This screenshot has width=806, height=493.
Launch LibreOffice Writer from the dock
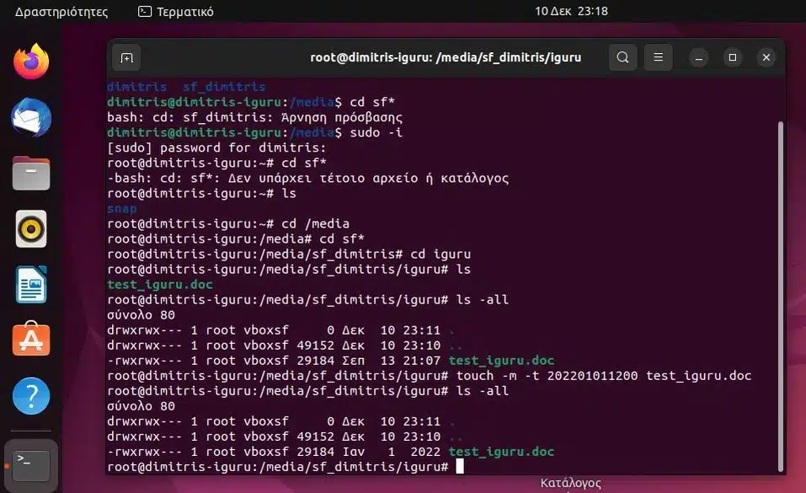31,285
